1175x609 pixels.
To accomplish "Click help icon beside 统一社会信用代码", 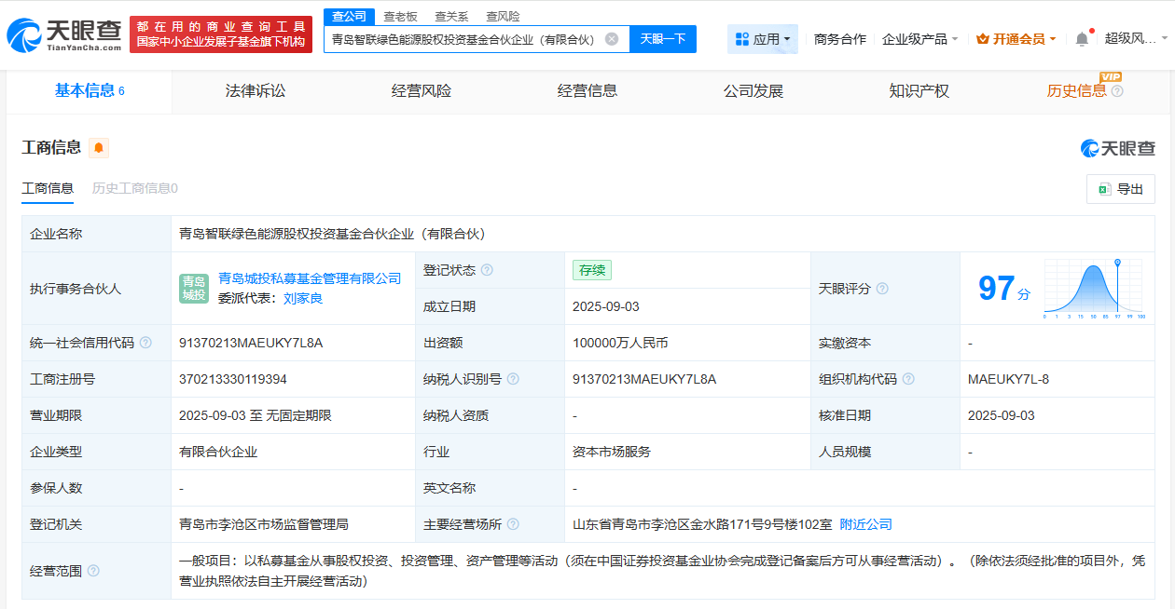I will pyautogui.click(x=145, y=343).
